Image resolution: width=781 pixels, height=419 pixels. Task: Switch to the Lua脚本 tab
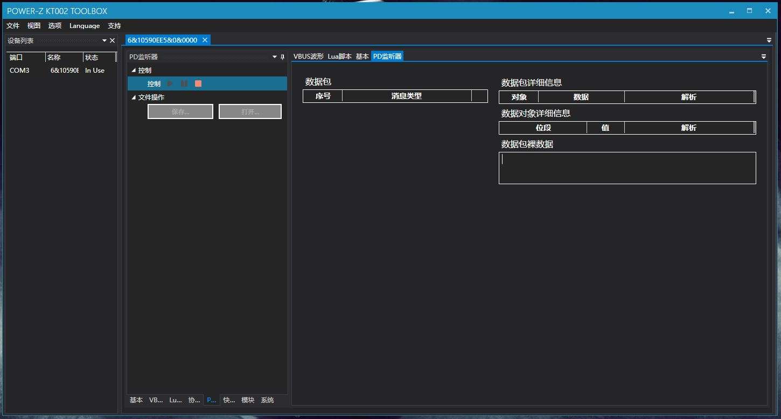pos(339,56)
